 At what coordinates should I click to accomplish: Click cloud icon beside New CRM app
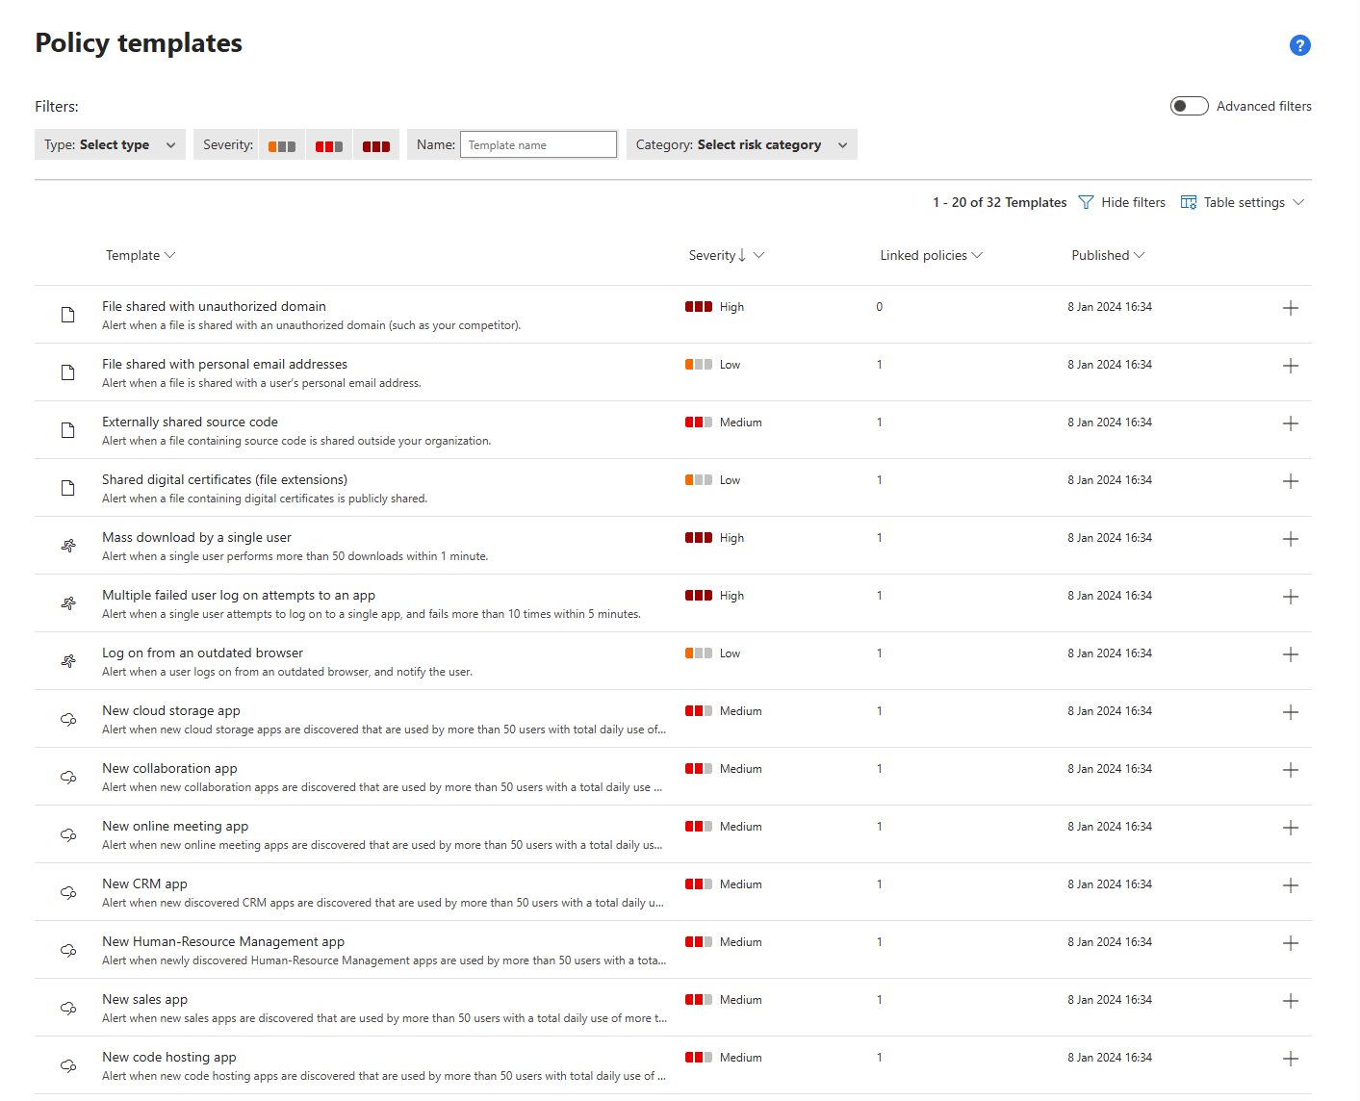coord(68,892)
